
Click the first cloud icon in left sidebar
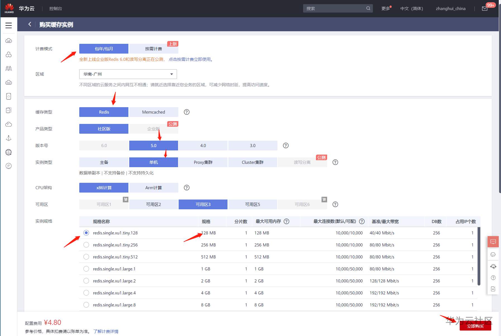coord(9,41)
